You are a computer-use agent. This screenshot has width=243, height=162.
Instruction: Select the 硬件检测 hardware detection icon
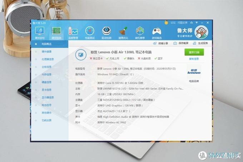56,33
